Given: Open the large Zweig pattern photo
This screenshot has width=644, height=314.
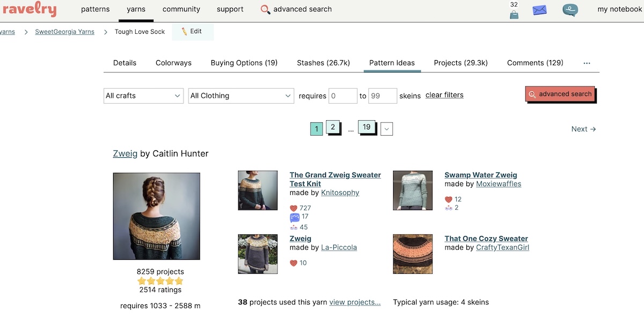Looking at the screenshot, I should (157, 216).
